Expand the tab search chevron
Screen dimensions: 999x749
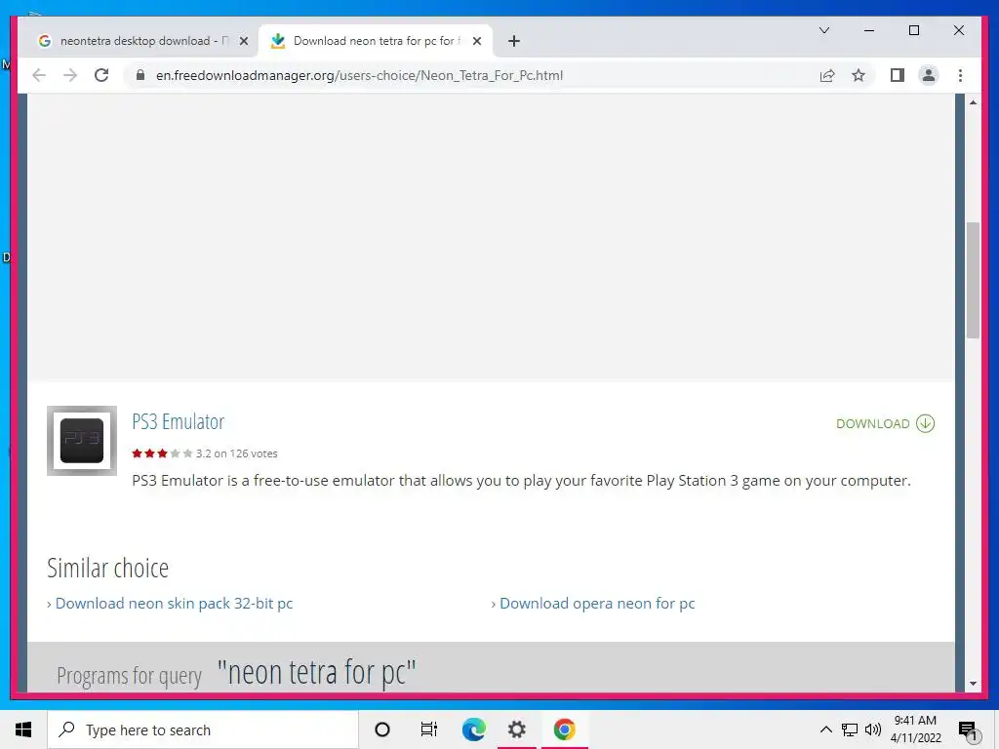(823, 30)
